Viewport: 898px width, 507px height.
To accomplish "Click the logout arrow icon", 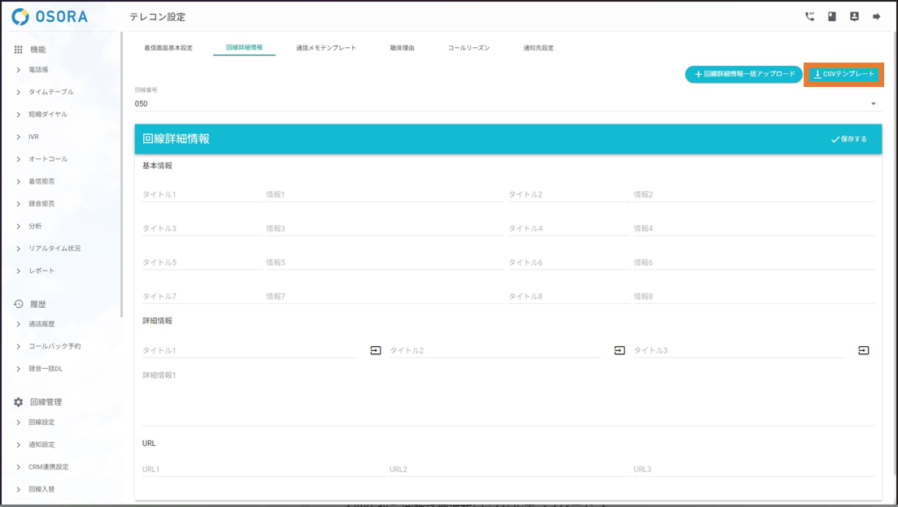I will [x=877, y=16].
